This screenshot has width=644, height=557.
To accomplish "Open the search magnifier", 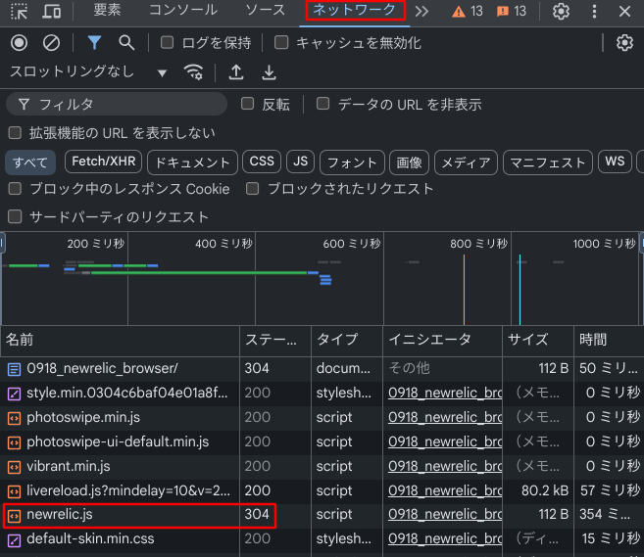I will 126,42.
